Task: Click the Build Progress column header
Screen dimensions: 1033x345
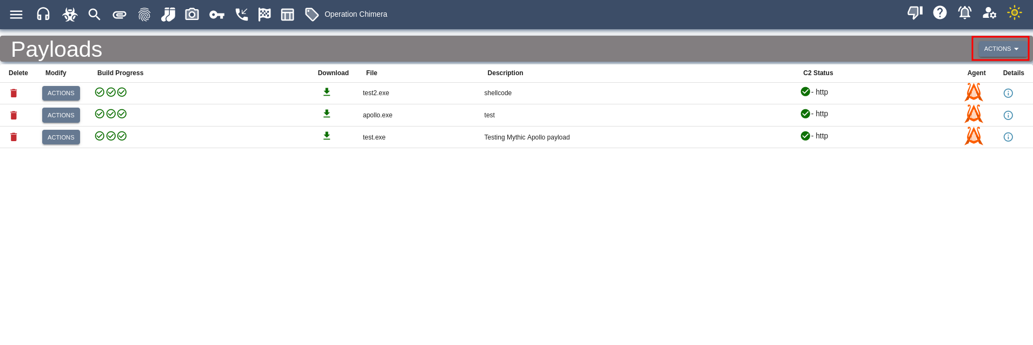Action: click(x=120, y=73)
